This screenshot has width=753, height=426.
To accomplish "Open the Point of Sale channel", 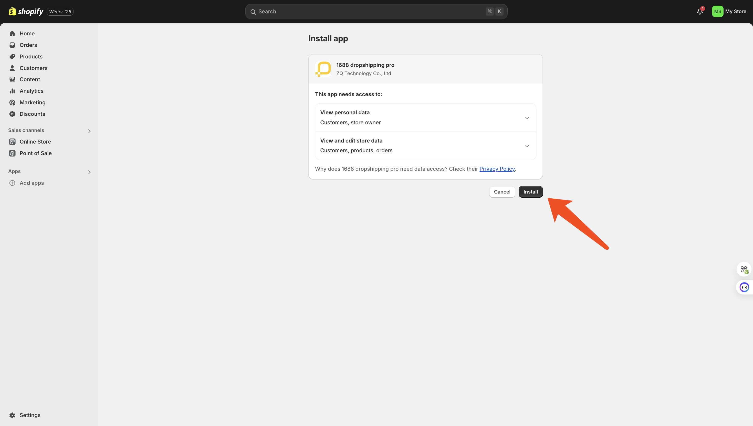I will [x=35, y=153].
